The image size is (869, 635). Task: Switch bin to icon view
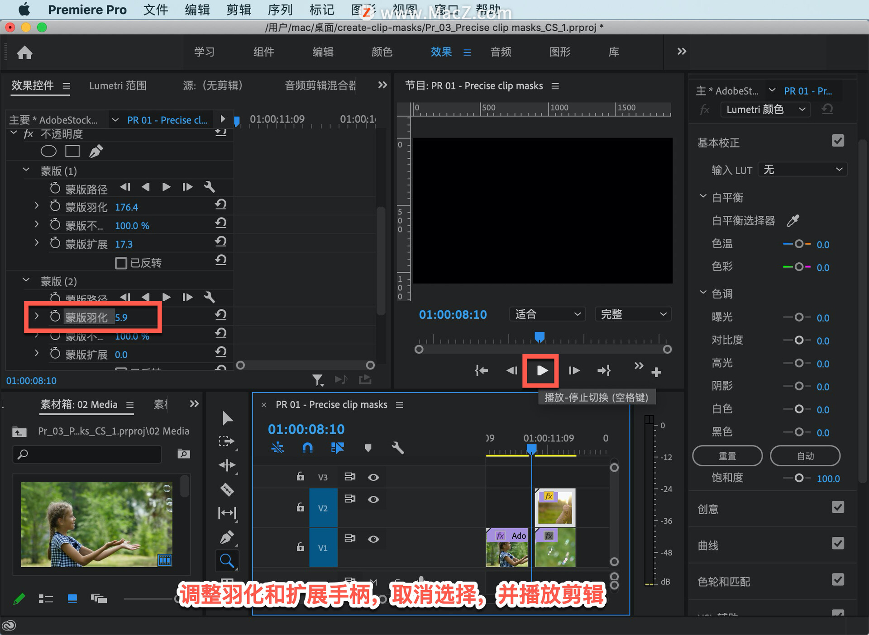click(x=72, y=599)
